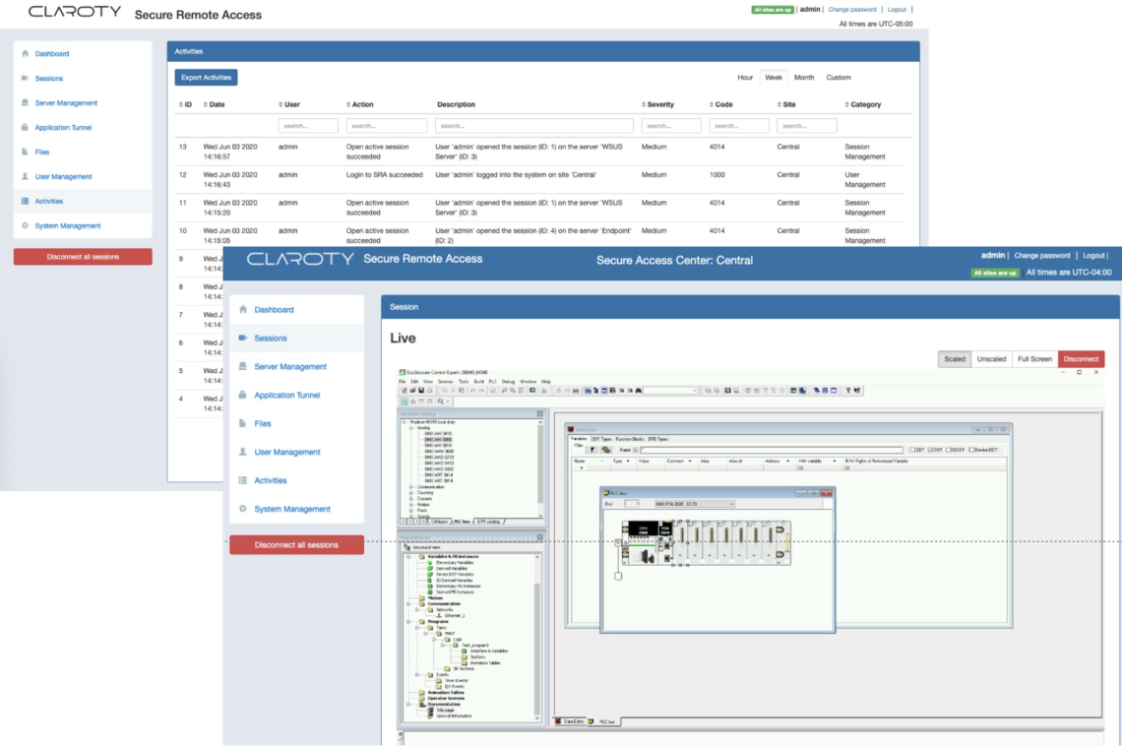This screenshot has width=1122, height=746.
Task: Open the Debug menu in Control Expert
Action: tap(508, 382)
